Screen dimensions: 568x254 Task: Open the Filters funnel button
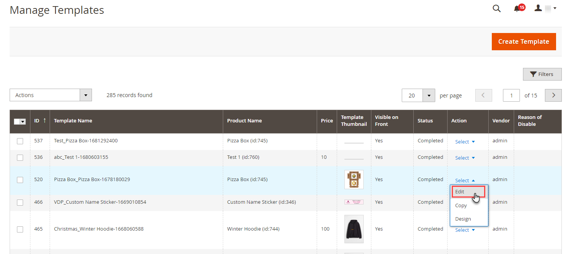542,74
